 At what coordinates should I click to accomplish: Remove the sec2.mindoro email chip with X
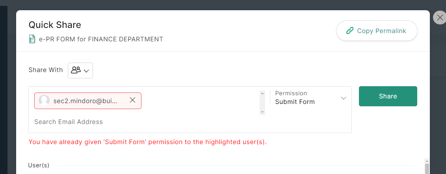pyautogui.click(x=133, y=100)
